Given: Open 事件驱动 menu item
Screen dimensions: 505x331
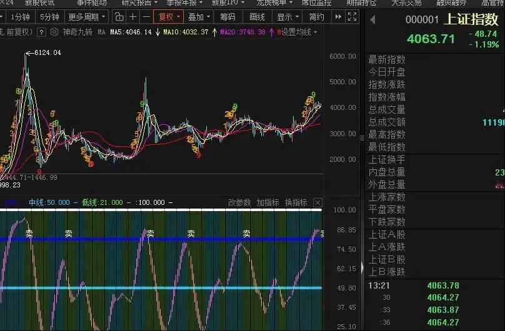Looking at the screenshot, I should [x=91, y=3].
